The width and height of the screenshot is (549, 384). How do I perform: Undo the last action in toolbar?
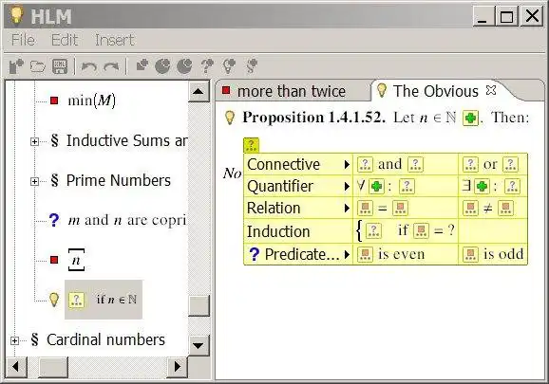[89, 66]
